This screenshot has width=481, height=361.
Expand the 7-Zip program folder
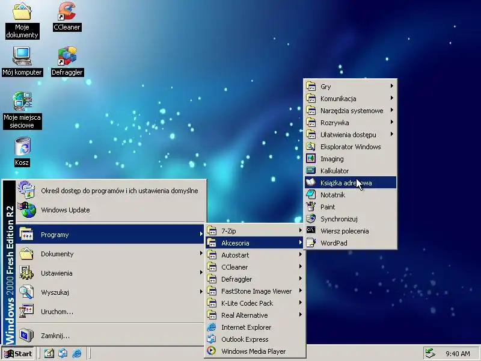coord(255,231)
